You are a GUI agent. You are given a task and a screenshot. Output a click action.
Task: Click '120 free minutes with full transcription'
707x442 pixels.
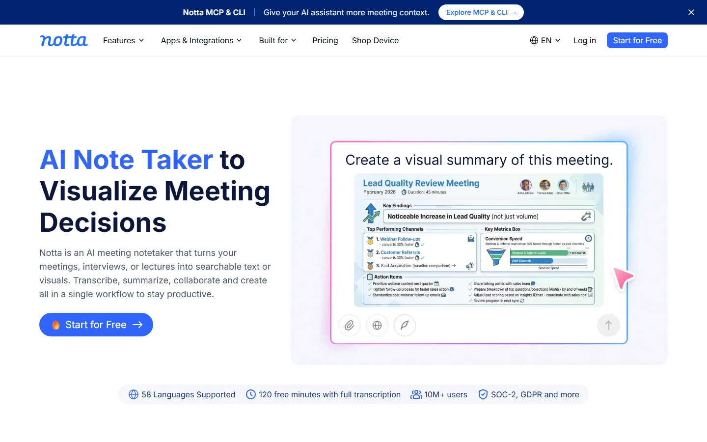point(330,394)
